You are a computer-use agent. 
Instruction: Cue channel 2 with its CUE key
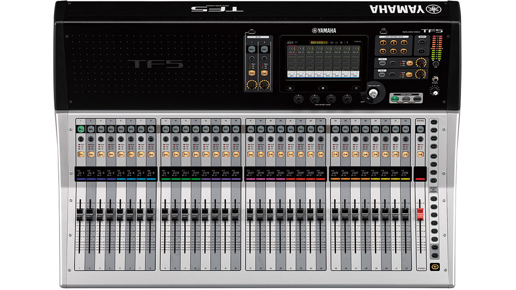(91, 139)
